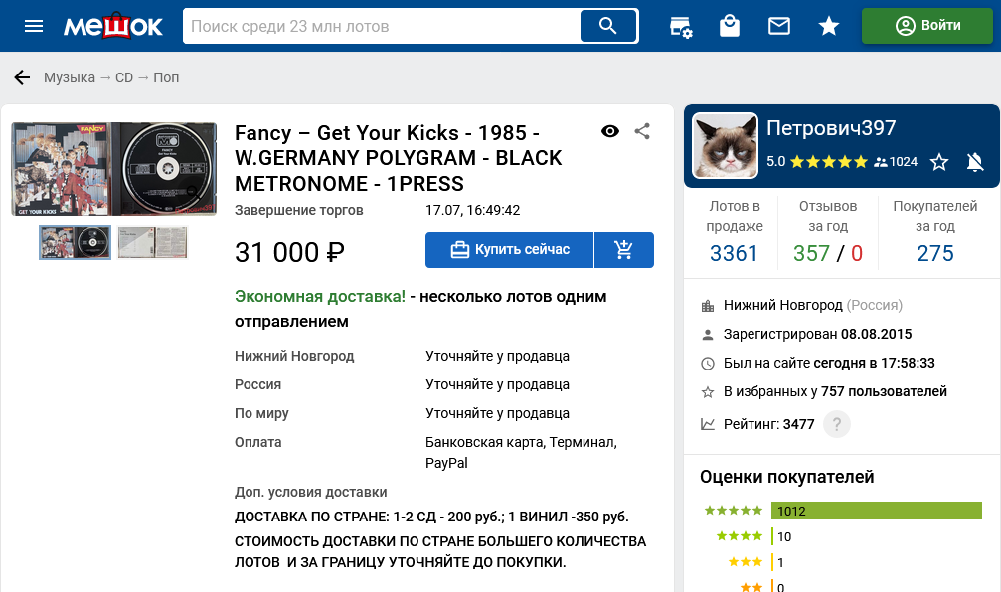
Task: Go to the Мешок logo homepage
Action: (x=113, y=26)
